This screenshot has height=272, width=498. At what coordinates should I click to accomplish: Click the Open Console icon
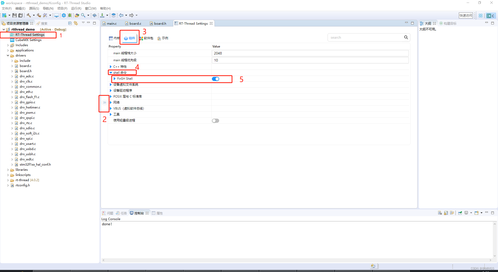tap(476, 213)
